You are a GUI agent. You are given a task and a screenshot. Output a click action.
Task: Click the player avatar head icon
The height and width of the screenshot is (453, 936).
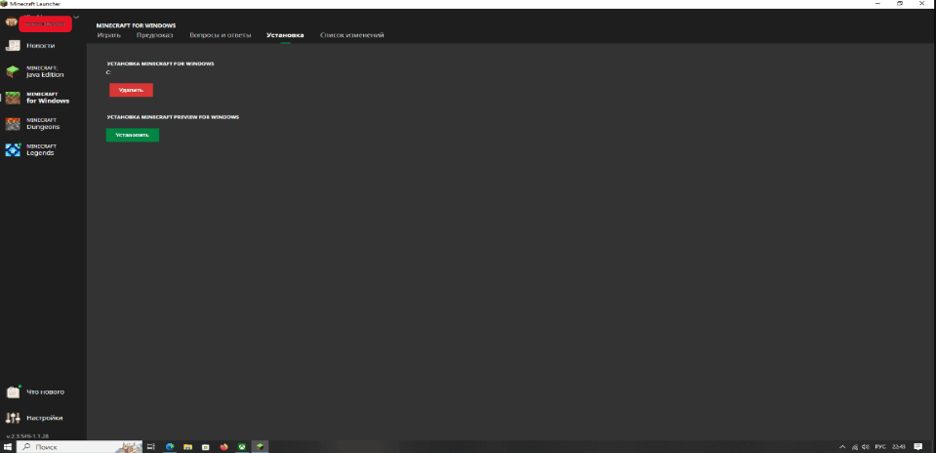tap(12, 22)
